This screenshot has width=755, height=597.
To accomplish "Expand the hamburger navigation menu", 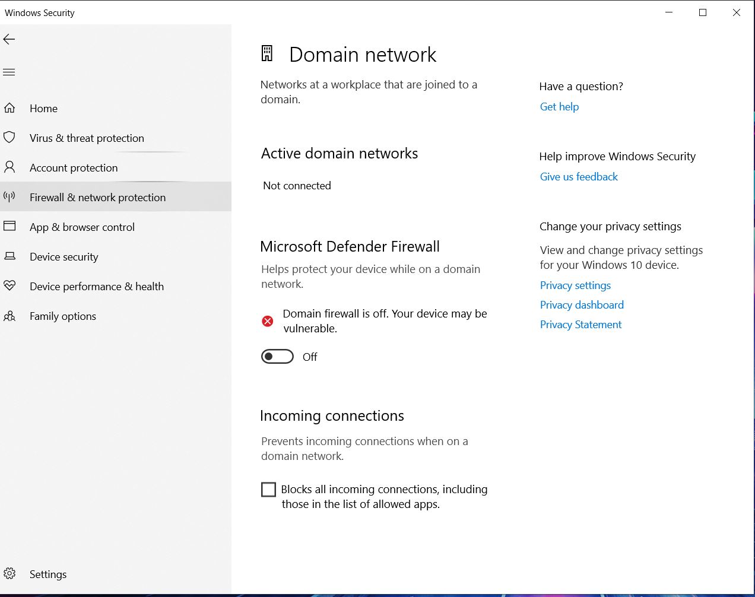I will pyautogui.click(x=9, y=72).
